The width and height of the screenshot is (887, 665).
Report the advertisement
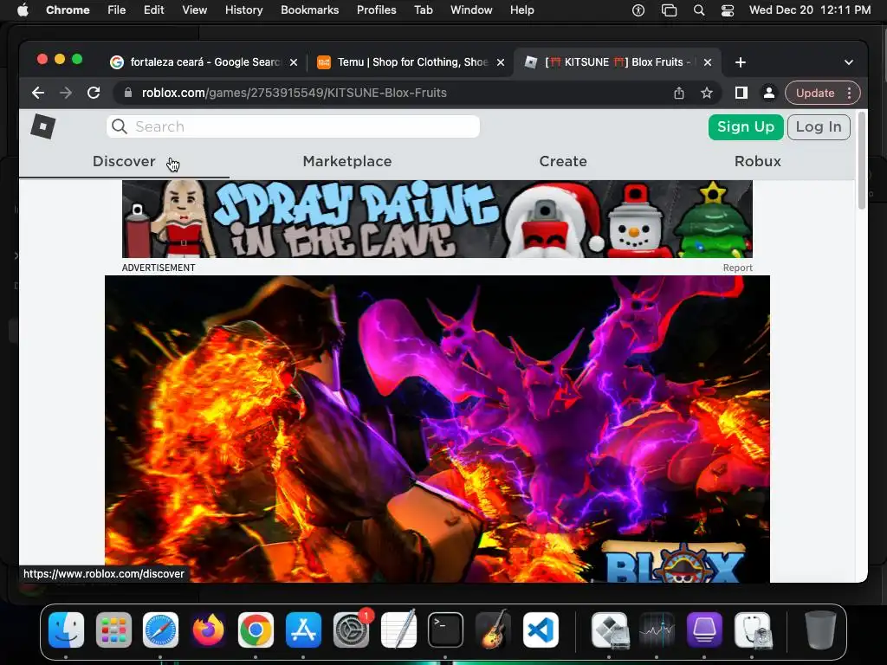click(x=738, y=268)
